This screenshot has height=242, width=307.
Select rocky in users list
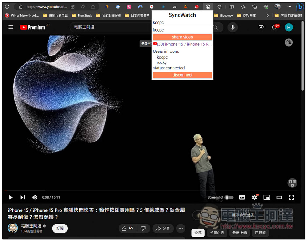(161, 63)
